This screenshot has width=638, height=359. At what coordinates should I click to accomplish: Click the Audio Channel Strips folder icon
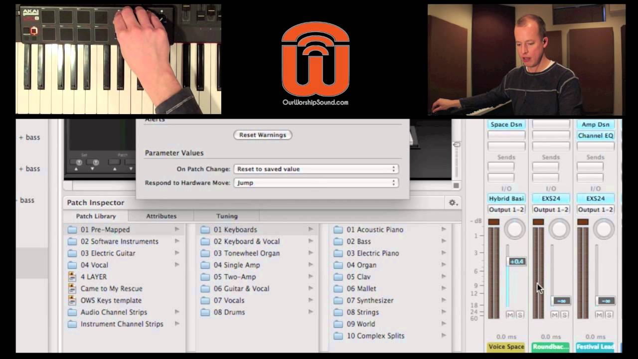[x=72, y=312]
